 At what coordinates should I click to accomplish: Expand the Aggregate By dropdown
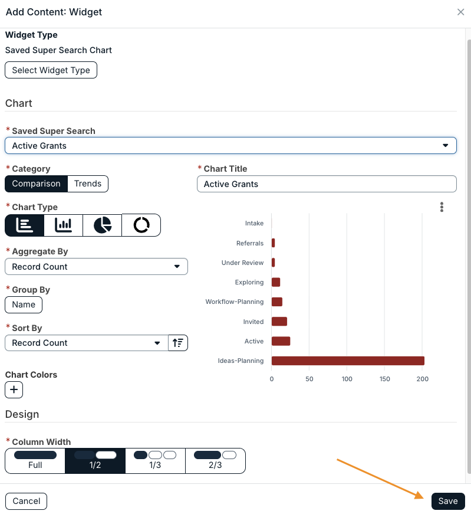coord(96,267)
